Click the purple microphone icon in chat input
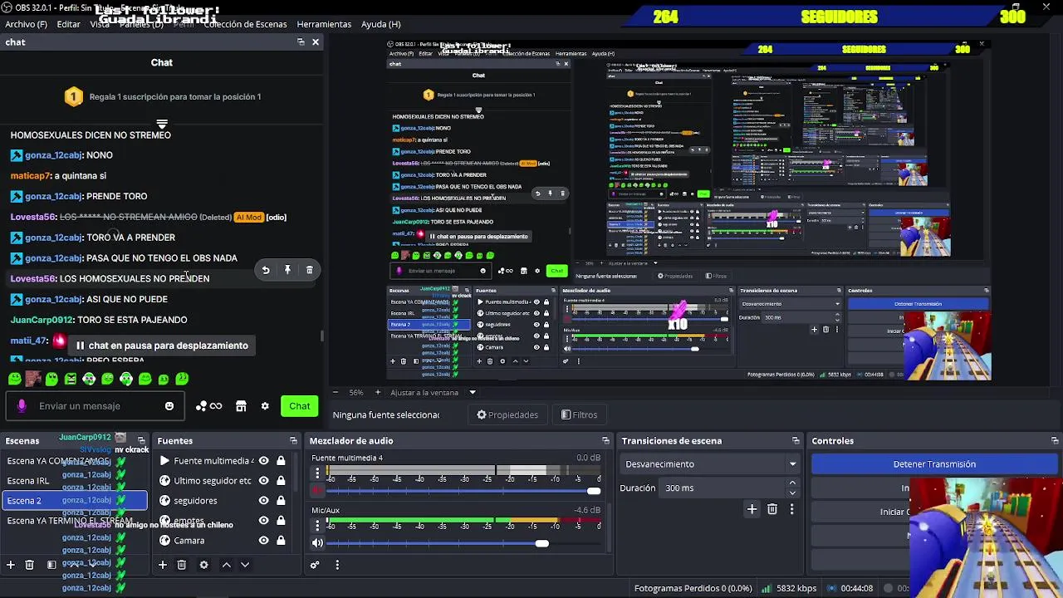1063x598 pixels. [x=22, y=406]
